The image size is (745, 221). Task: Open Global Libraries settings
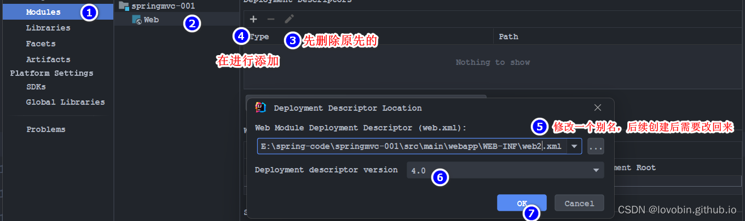click(65, 102)
